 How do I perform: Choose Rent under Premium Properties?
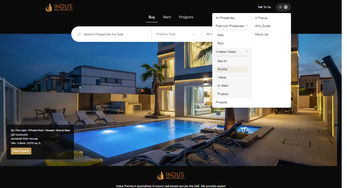(x=221, y=43)
